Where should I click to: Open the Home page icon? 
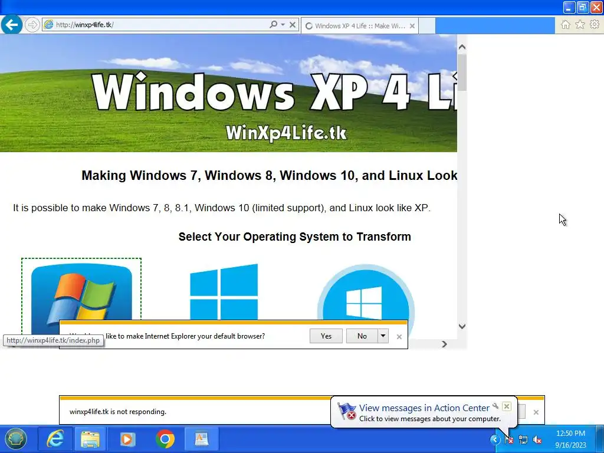point(566,25)
